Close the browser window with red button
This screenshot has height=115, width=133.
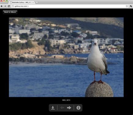click(2, 1)
